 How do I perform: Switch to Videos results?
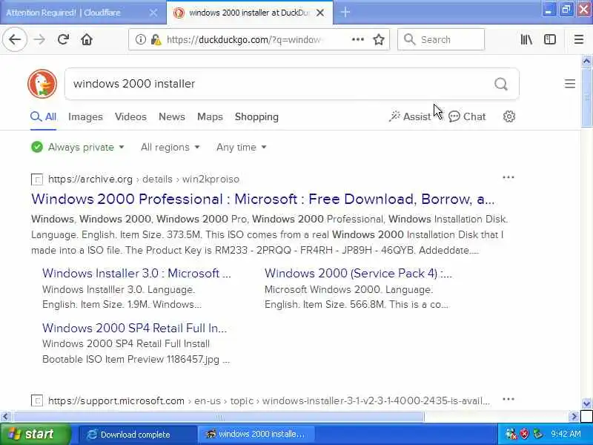(130, 116)
